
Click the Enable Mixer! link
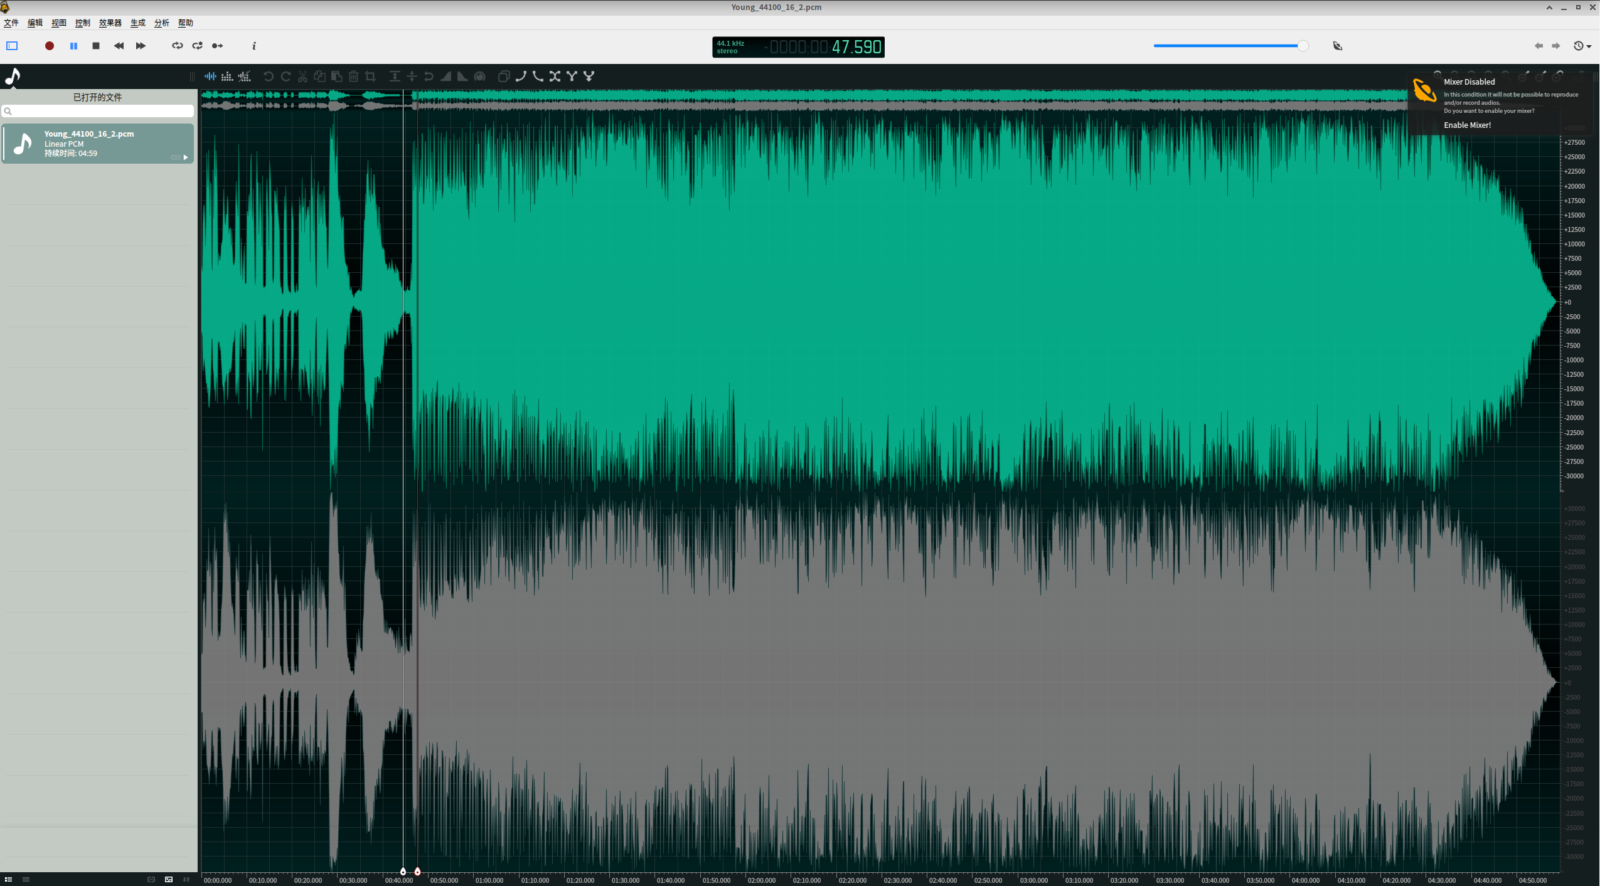(1467, 125)
